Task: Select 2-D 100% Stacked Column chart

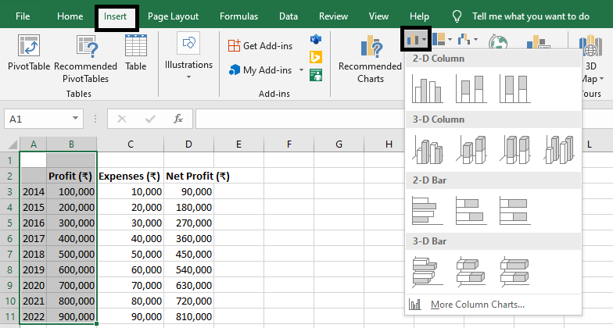Action: coord(514,89)
